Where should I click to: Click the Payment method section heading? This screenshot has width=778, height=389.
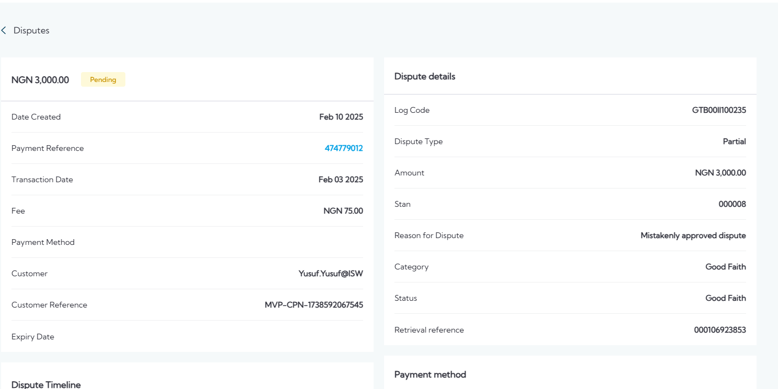click(x=430, y=374)
